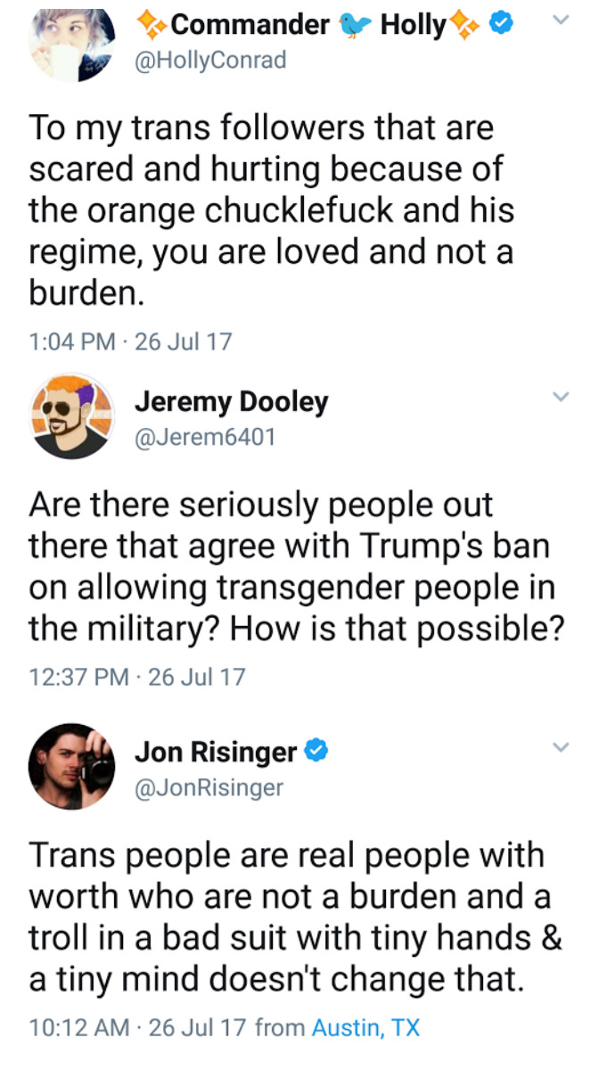The height and width of the screenshot is (1070, 599).
Task: Click the Jeremy Dooley display name
Action: point(231,402)
